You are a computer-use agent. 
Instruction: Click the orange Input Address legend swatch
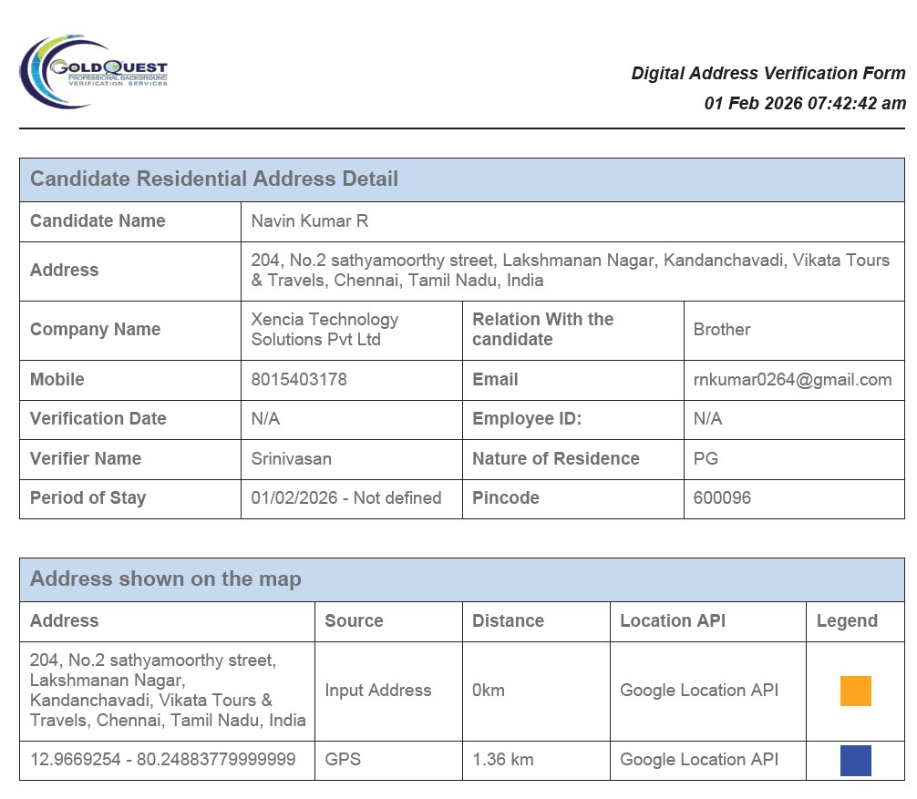(x=855, y=691)
